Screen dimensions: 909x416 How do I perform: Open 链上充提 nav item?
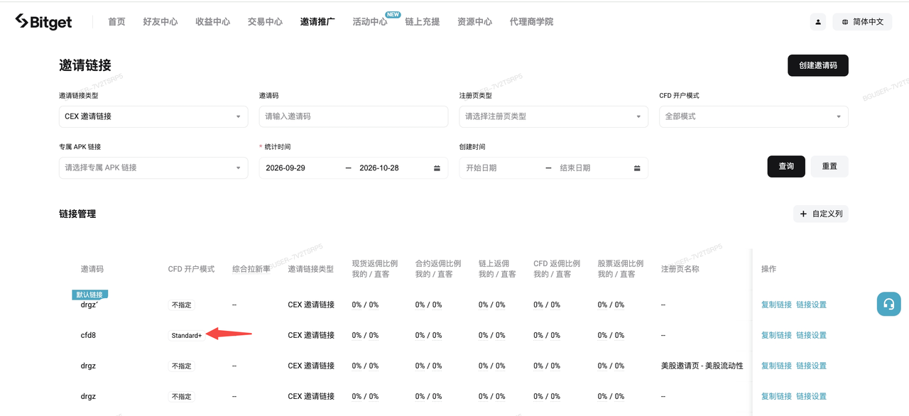423,22
